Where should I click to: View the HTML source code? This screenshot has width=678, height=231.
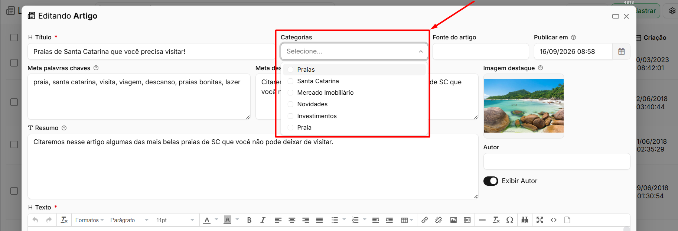pos(554,220)
